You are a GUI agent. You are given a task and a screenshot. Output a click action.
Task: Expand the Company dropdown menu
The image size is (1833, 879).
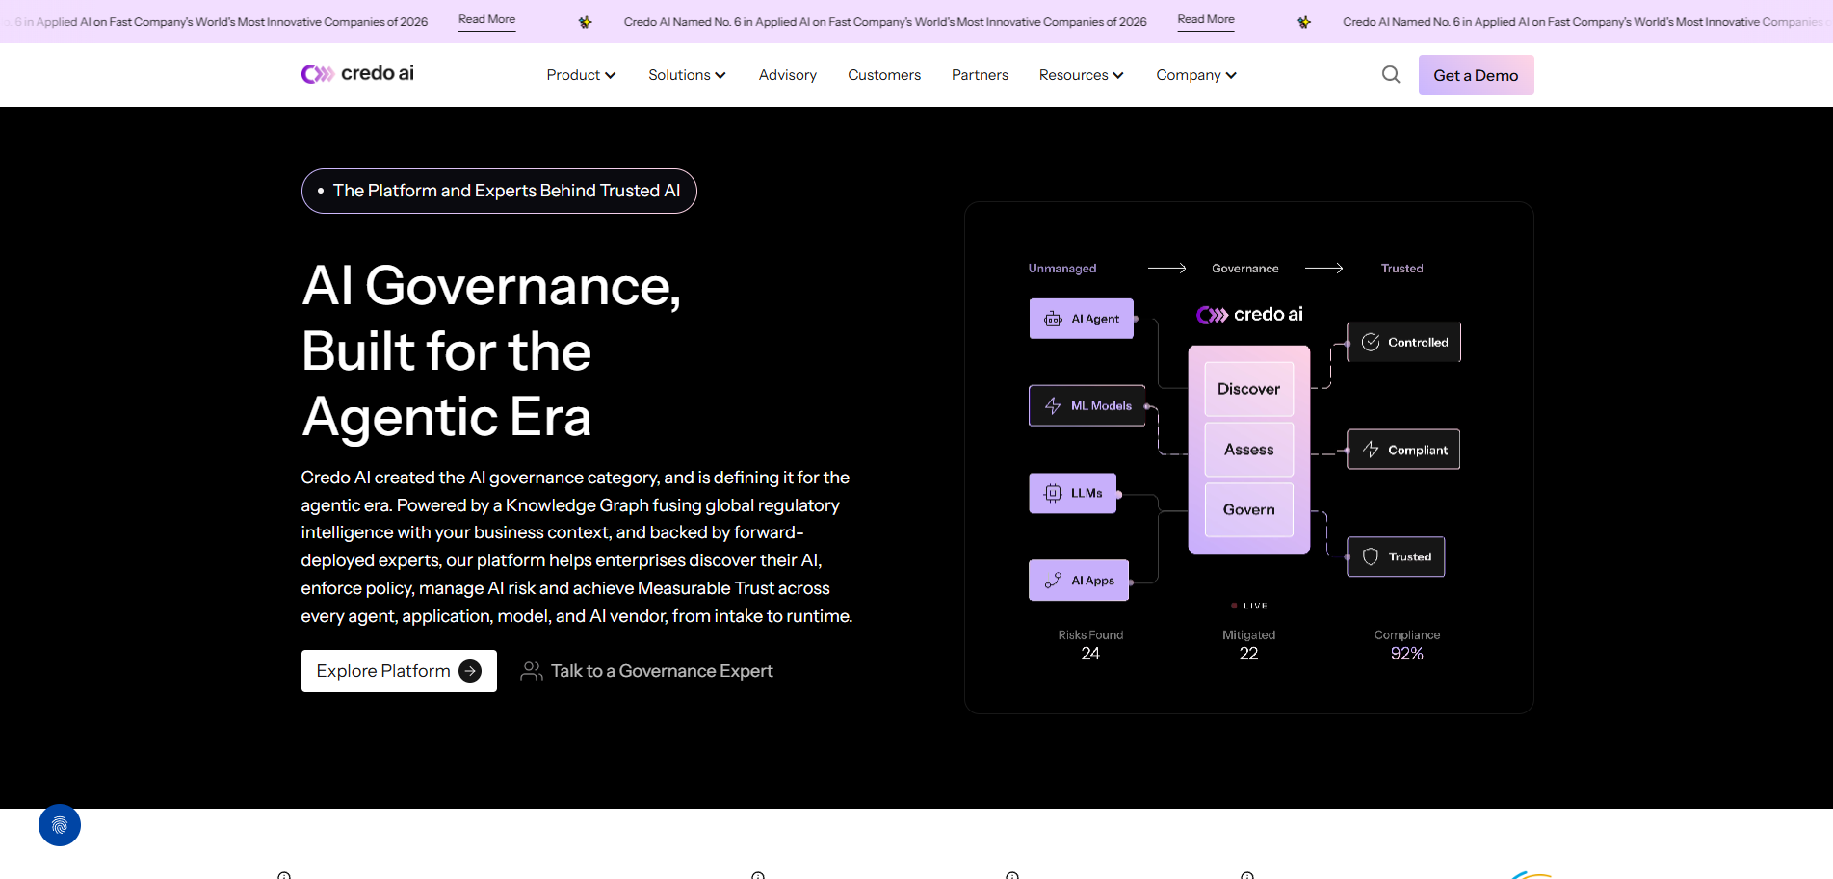point(1196,75)
